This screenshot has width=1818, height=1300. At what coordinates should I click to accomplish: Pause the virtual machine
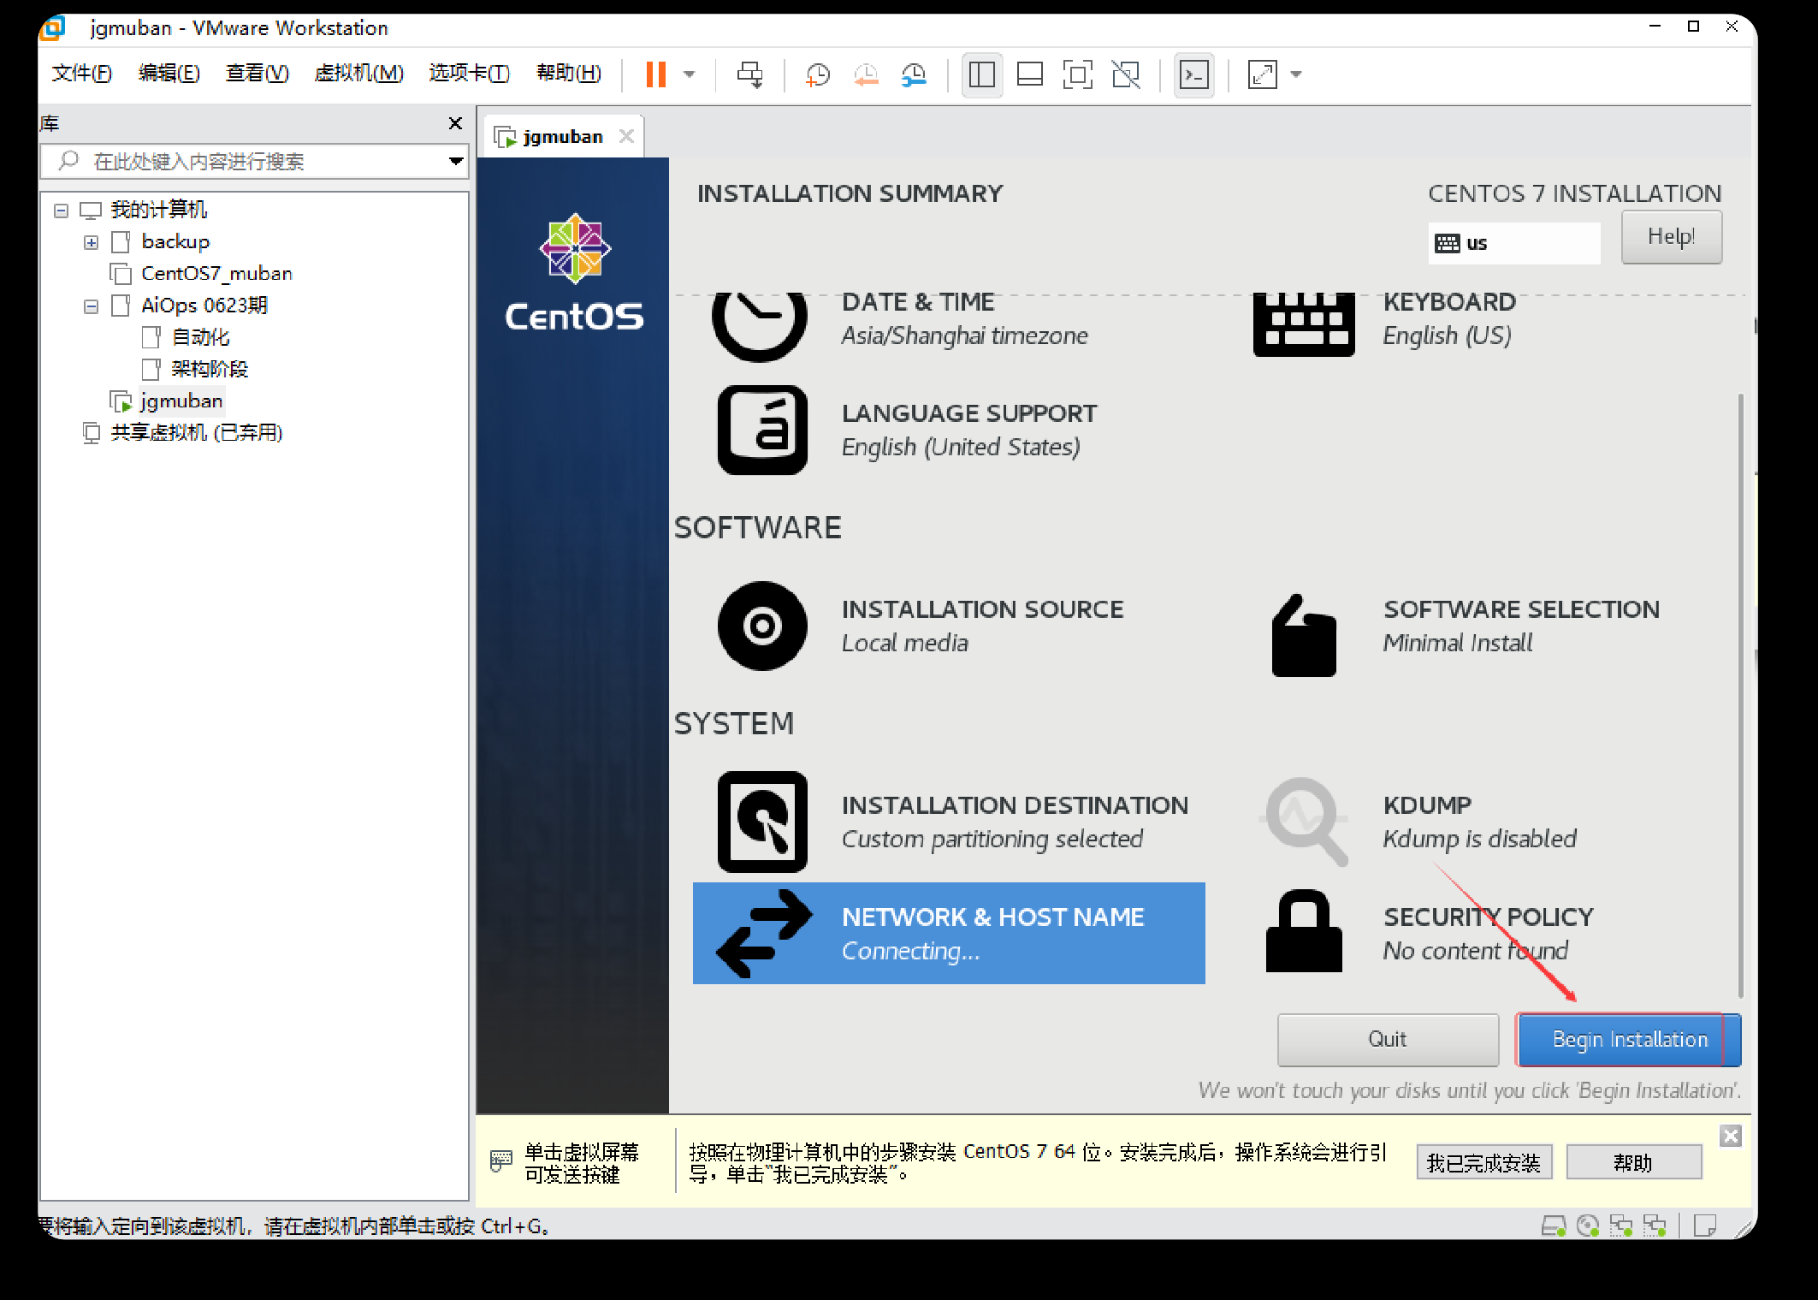pos(655,74)
